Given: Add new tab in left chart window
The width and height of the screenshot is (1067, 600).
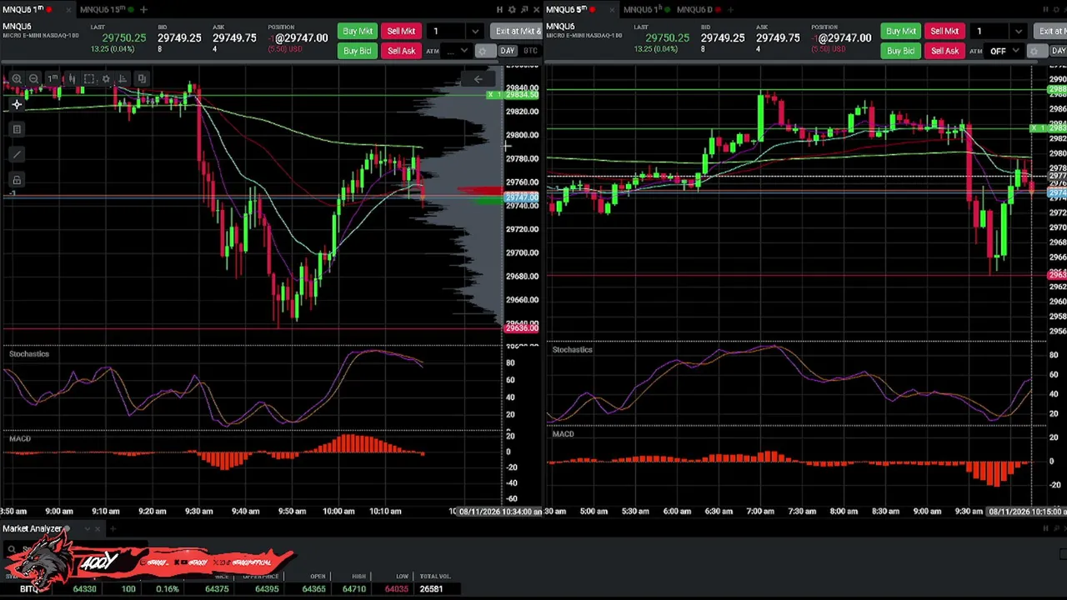Looking at the screenshot, I should (143, 9).
